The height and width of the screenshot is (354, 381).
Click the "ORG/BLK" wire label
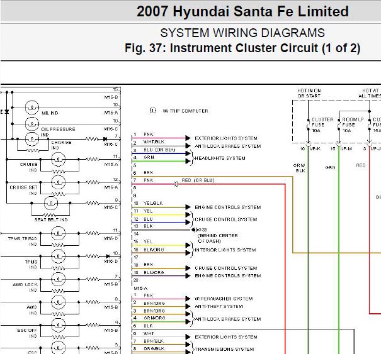point(154,348)
